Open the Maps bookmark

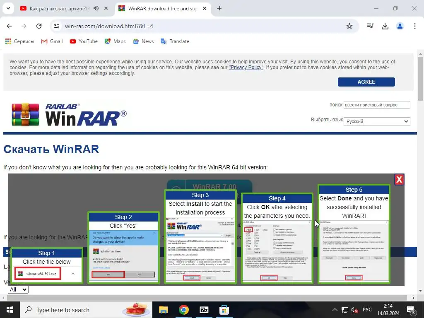pos(115,41)
